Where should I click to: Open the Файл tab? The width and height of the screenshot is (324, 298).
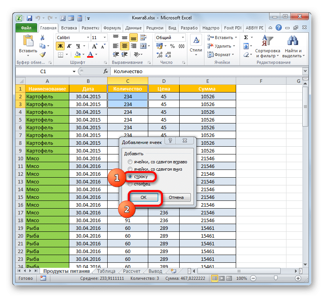point(26,28)
